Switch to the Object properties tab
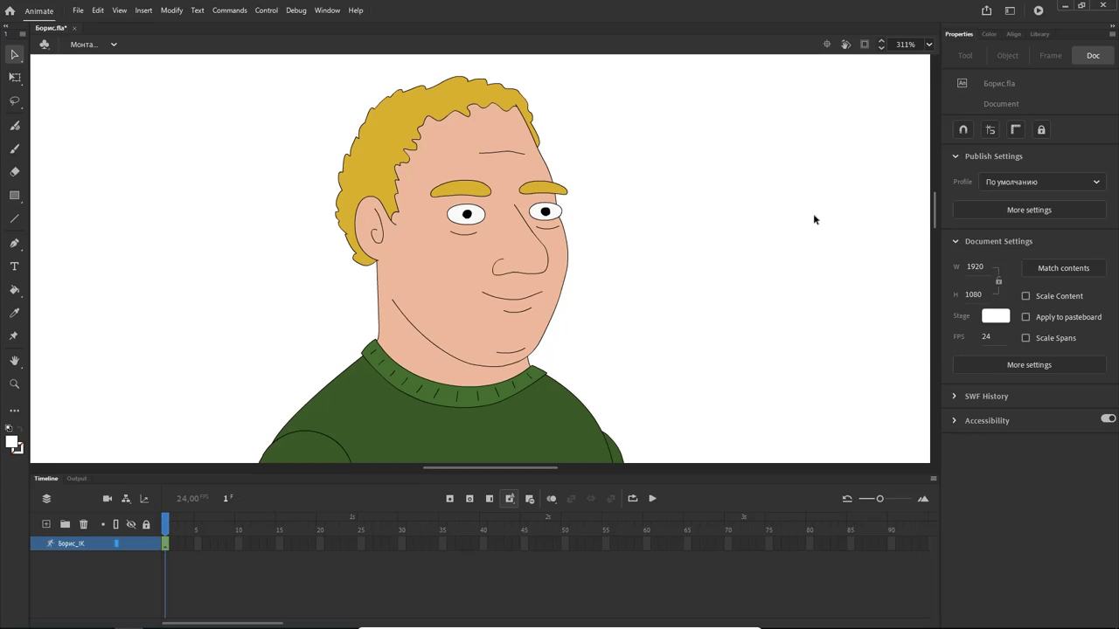This screenshot has width=1119, height=629. pyautogui.click(x=1008, y=56)
